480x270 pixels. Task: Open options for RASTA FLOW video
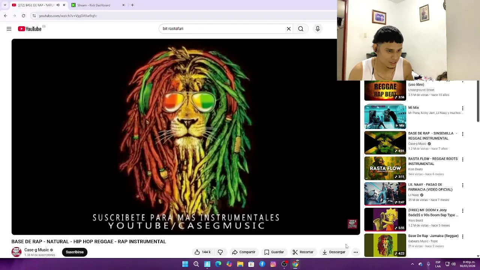tap(463, 160)
